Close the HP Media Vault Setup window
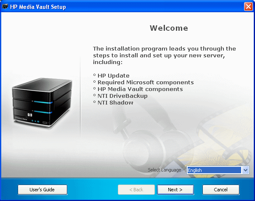Viewport: 255px width, 201px height. point(248,7)
